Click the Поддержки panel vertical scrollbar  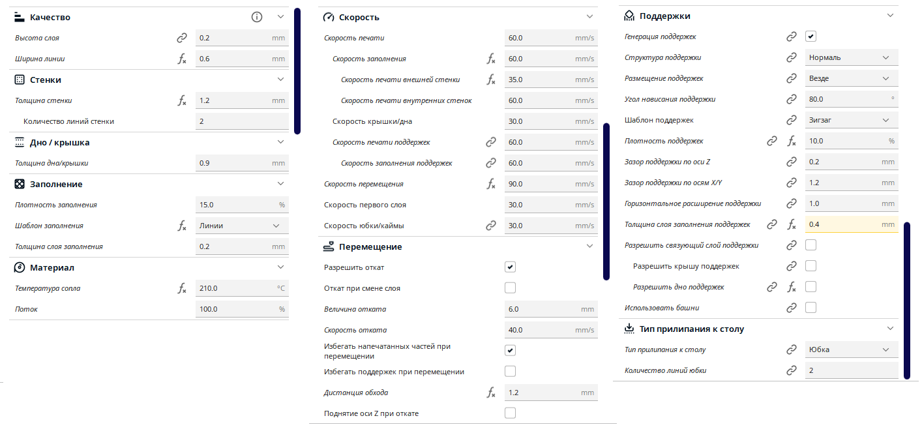[x=907, y=301]
